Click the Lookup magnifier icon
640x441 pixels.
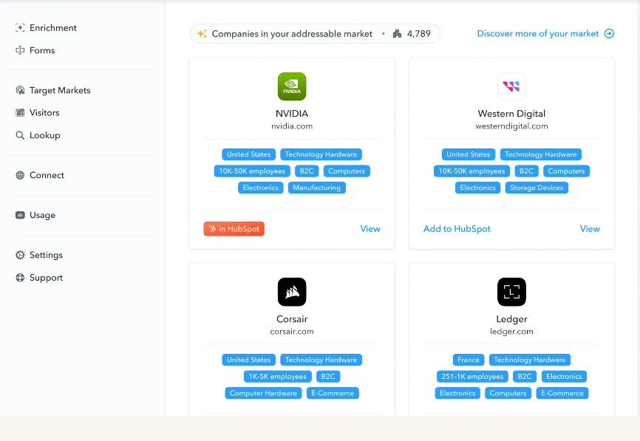click(x=20, y=135)
